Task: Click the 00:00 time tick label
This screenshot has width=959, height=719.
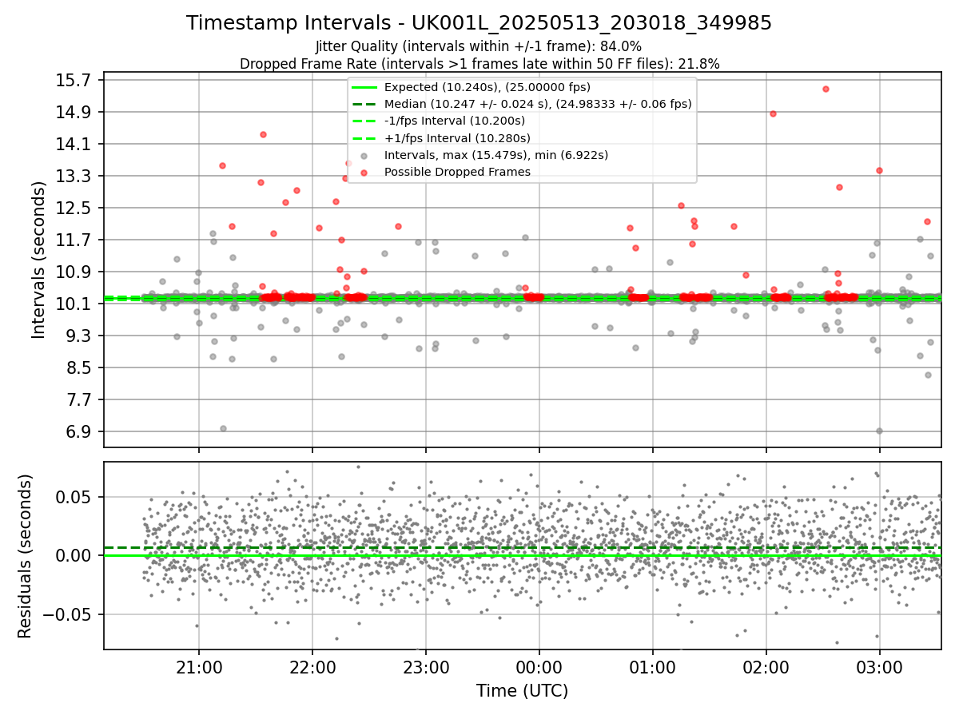Action: 539,666
